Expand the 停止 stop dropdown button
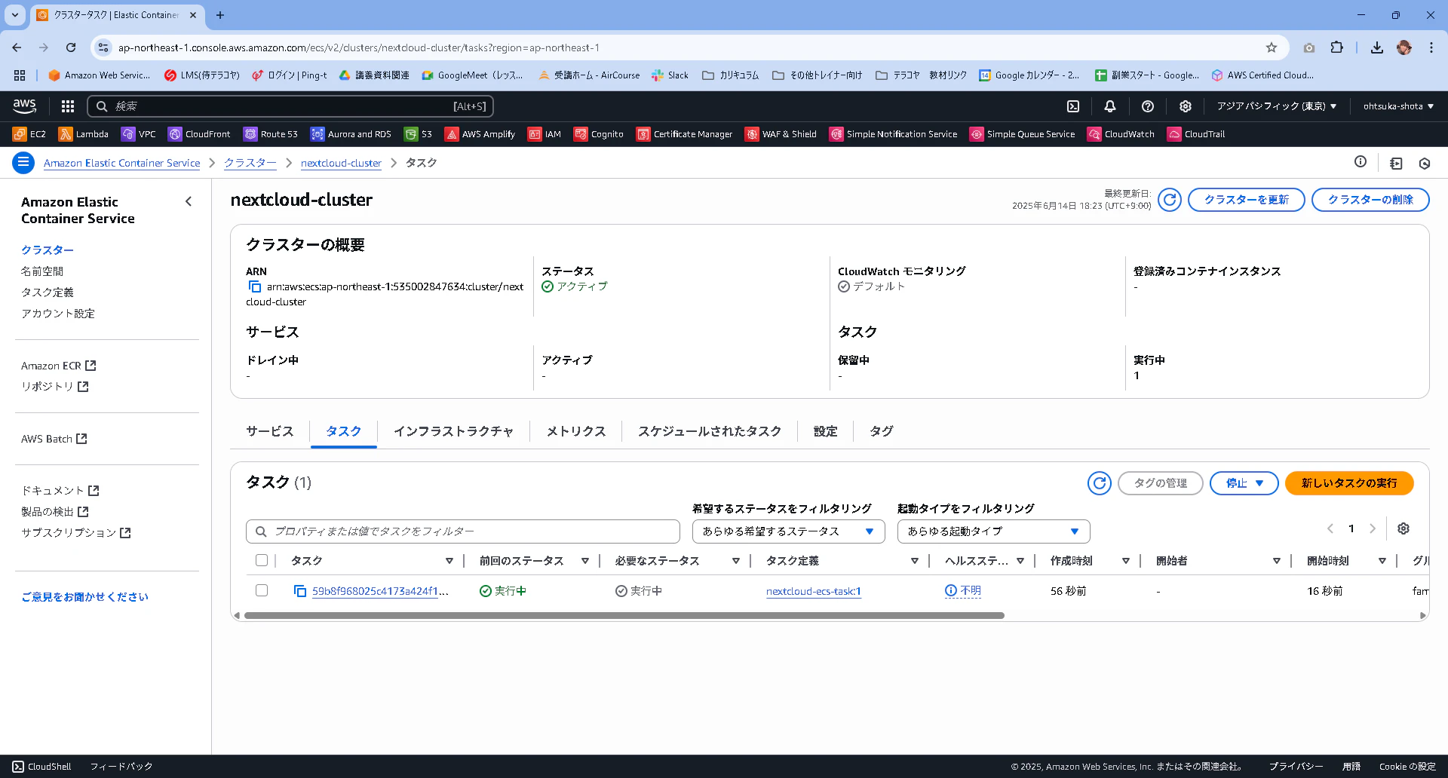 pos(1244,483)
